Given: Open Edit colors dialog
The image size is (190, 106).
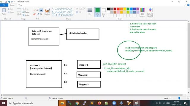Looking at the screenshot, I should click(x=142, y=12).
